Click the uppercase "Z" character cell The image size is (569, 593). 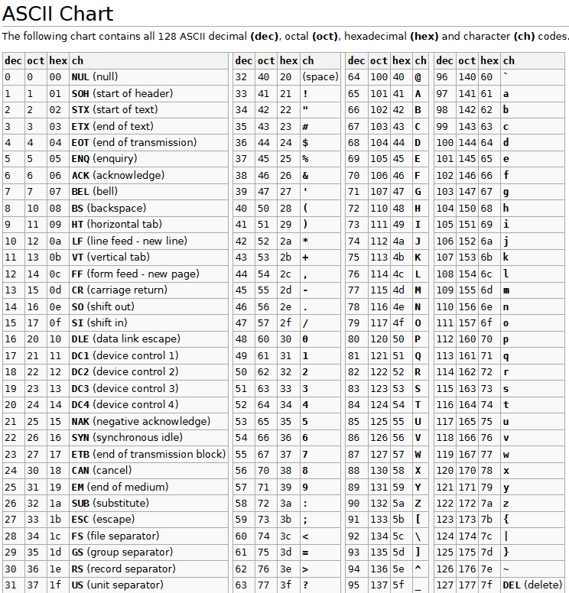(x=420, y=504)
